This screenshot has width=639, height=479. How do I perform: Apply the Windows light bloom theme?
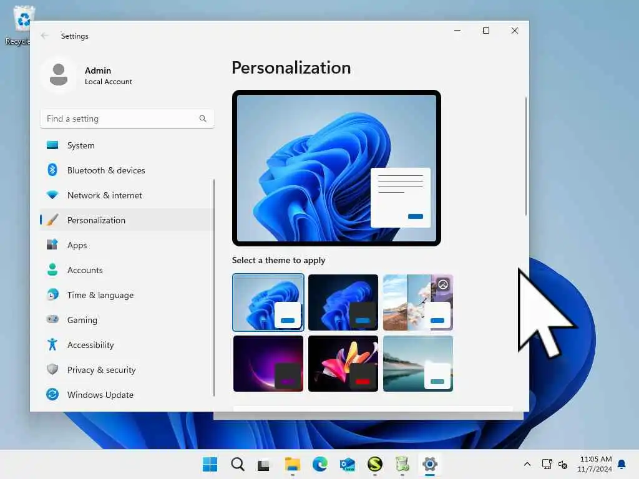[x=268, y=302]
